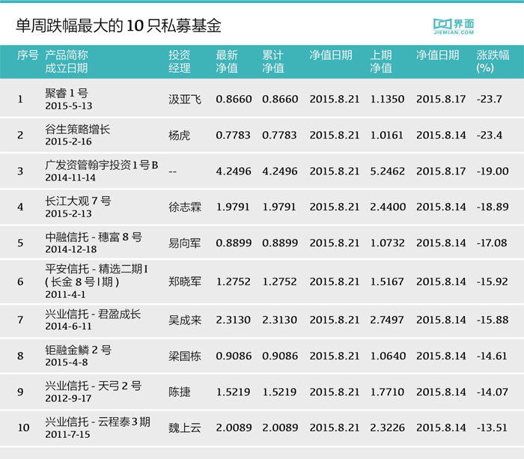Select fund '兴业信托 - 云程泰 3 期'
The width and height of the screenshot is (524, 459).
click(97, 422)
